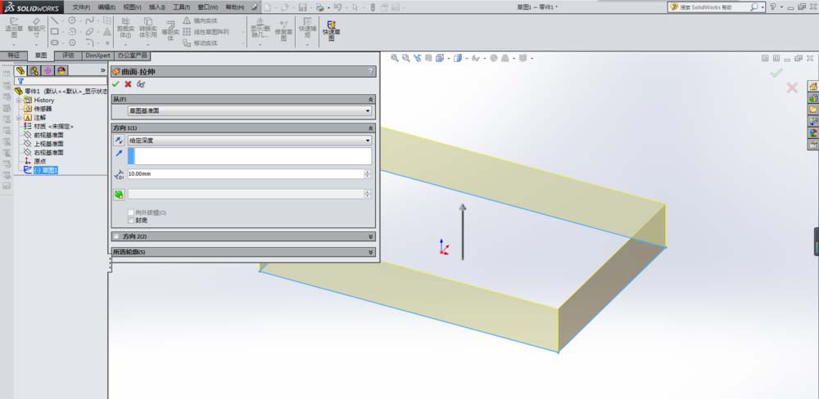Click the Hide/Show Items glasses icon
Viewport: 819px width, 399px height.
coord(475,58)
